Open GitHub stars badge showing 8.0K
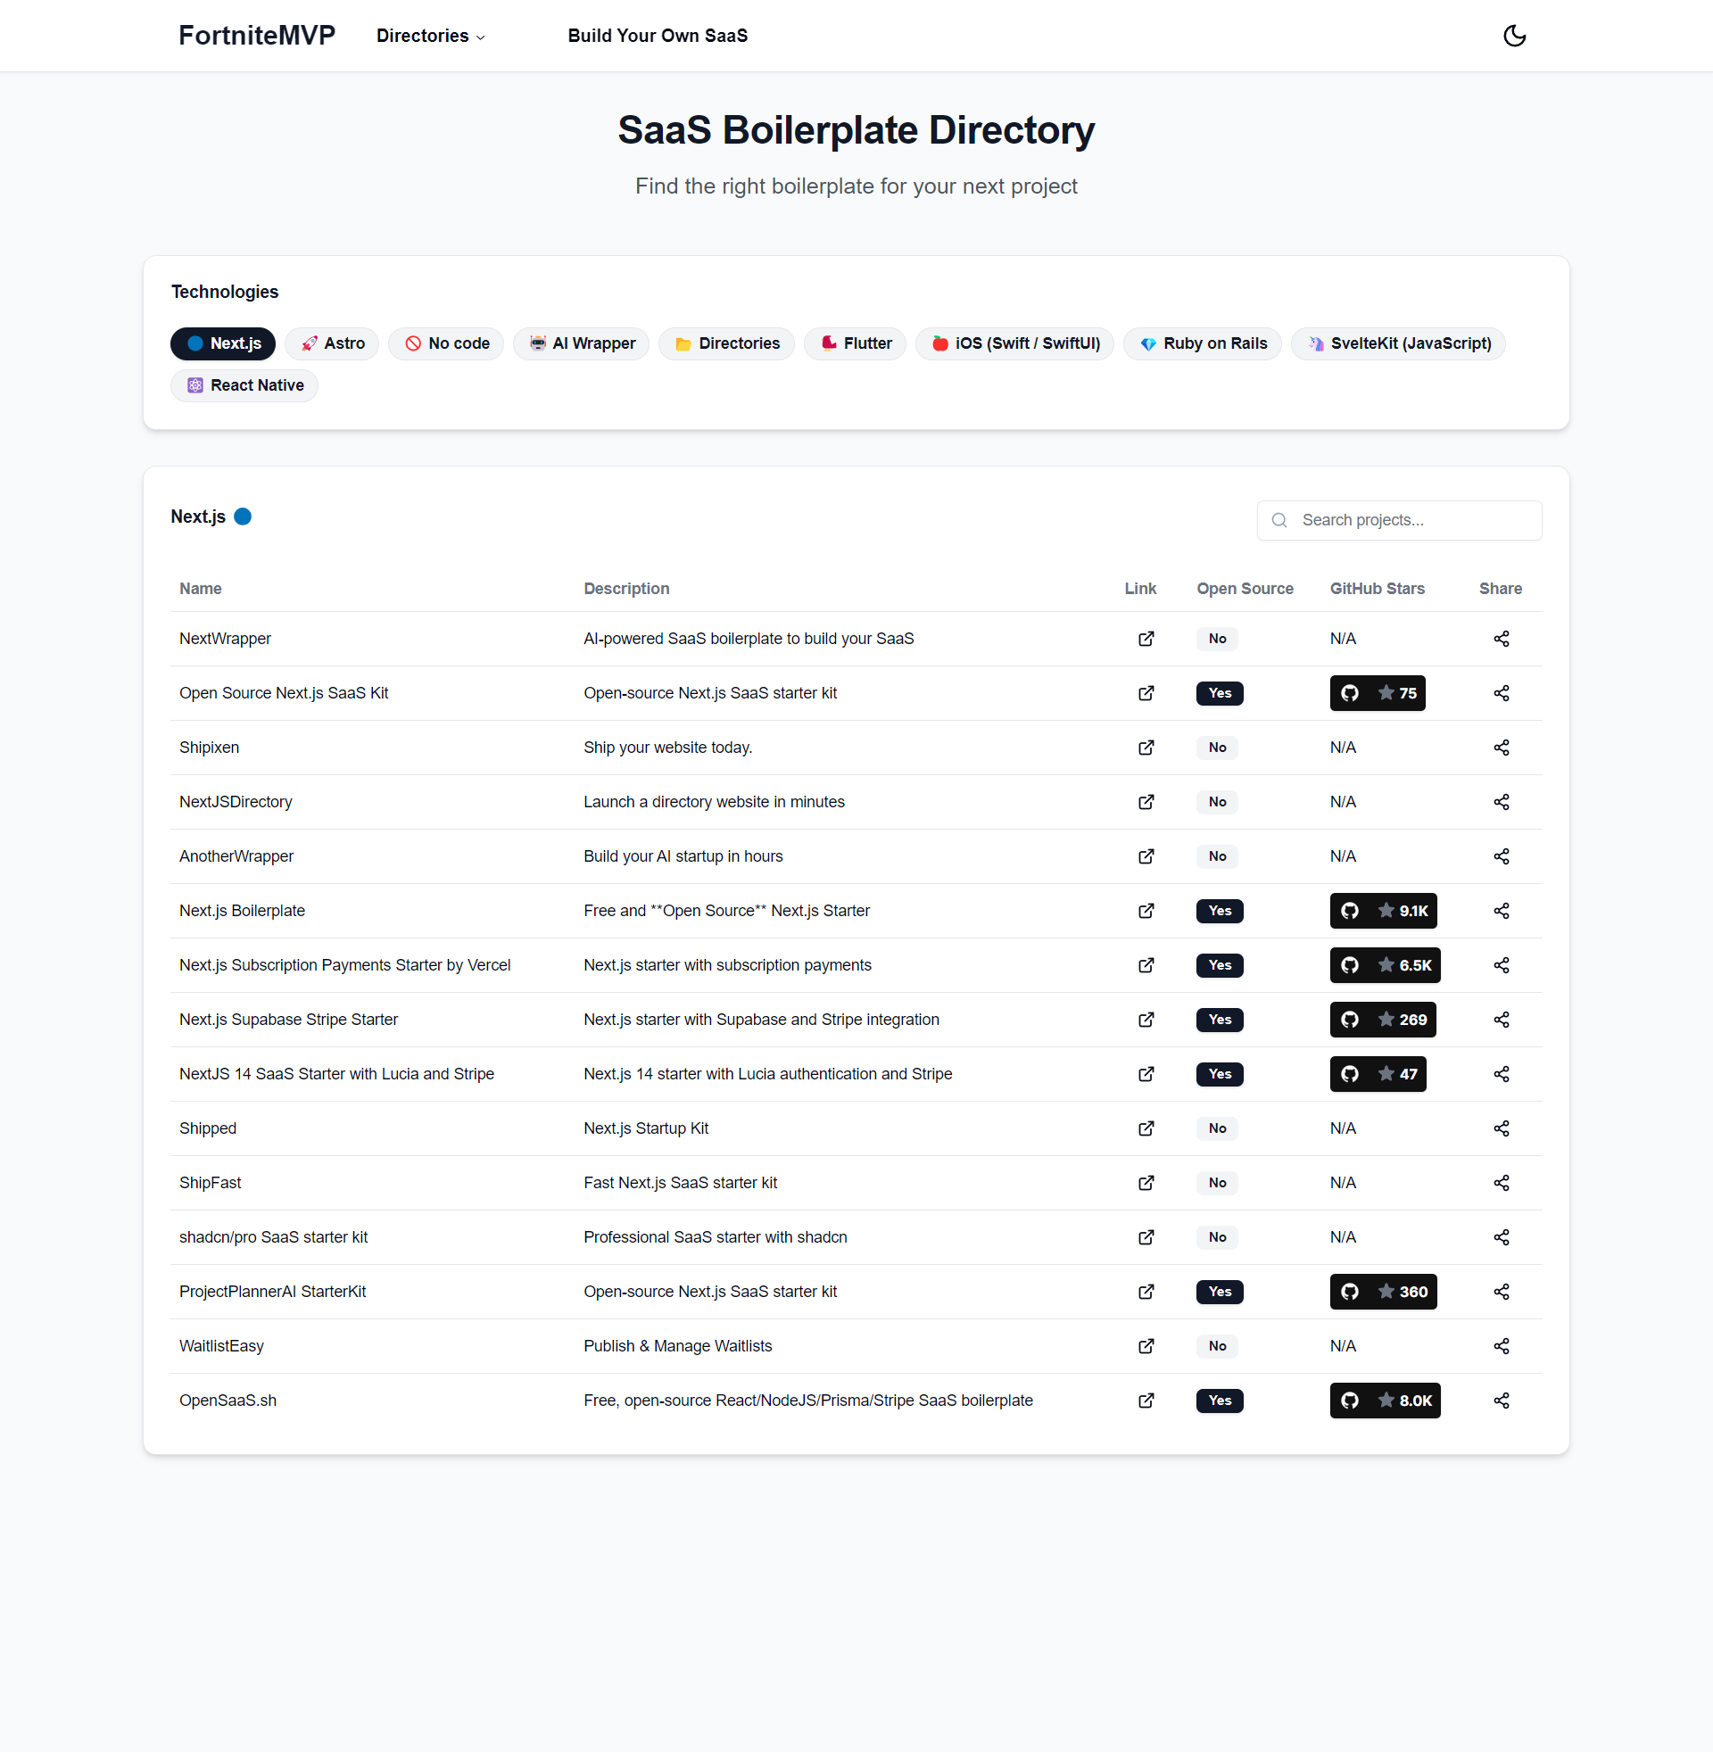The height and width of the screenshot is (1752, 1713). tap(1385, 1401)
